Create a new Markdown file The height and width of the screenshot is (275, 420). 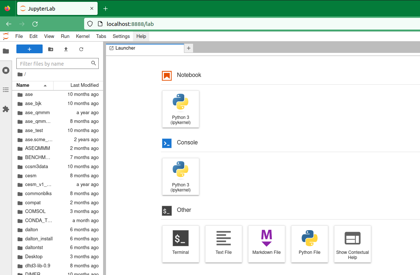pyautogui.click(x=266, y=244)
